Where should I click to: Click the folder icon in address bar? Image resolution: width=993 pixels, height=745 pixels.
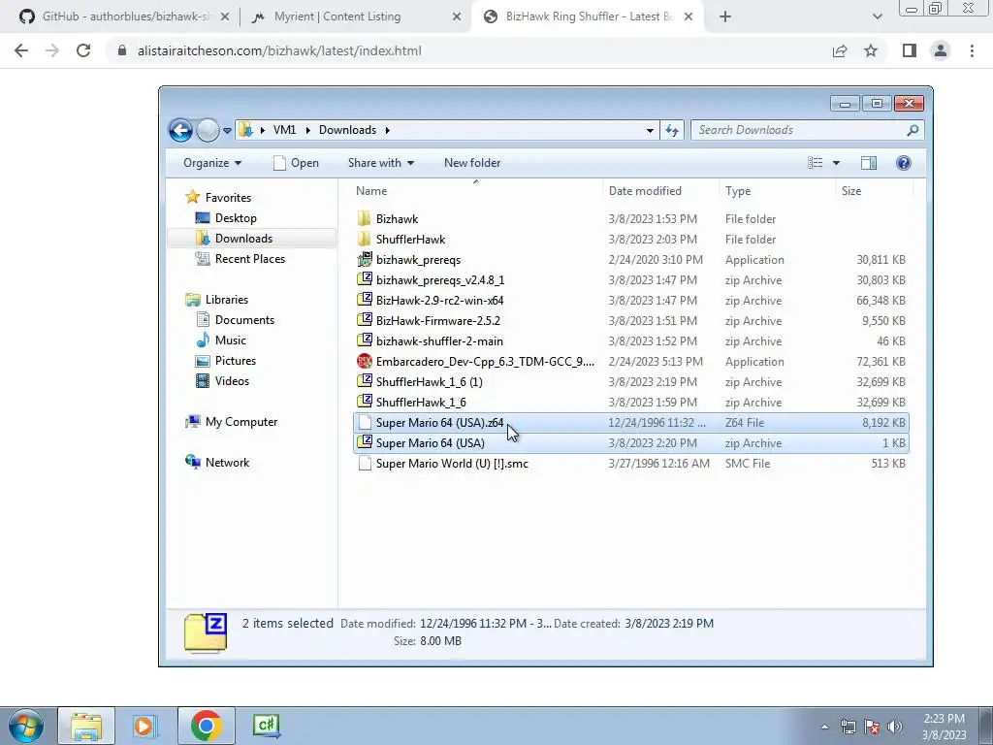pyautogui.click(x=245, y=130)
